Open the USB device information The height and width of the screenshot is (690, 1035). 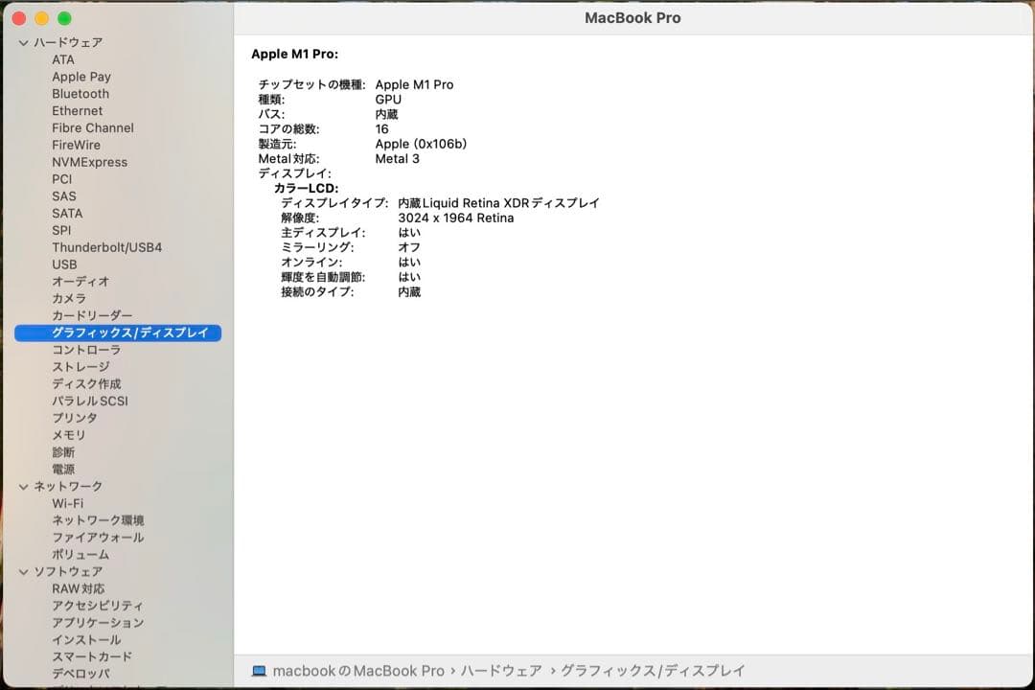(x=65, y=264)
